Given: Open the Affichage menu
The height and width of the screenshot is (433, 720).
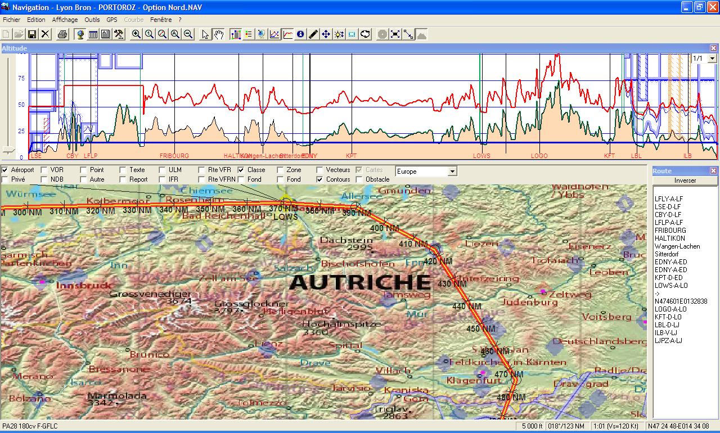Looking at the screenshot, I should click(x=65, y=20).
